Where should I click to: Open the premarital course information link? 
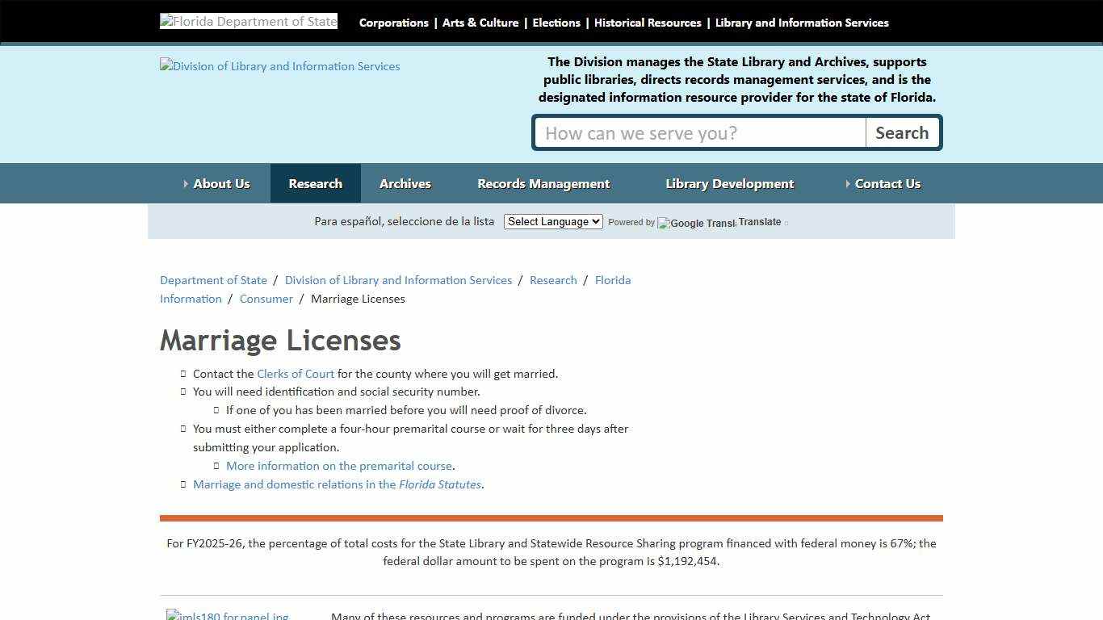point(339,466)
